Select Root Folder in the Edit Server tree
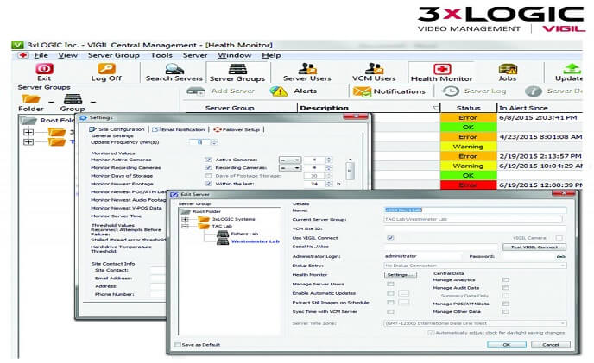594x363 pixels. click(206, 211)
